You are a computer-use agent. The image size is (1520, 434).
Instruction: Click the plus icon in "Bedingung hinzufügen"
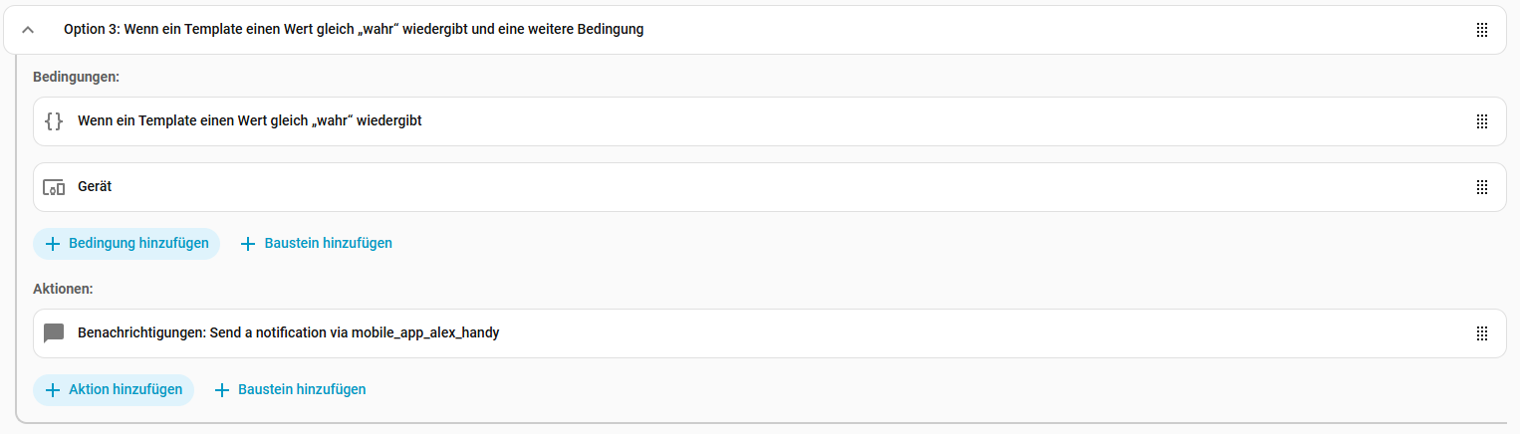53,244
